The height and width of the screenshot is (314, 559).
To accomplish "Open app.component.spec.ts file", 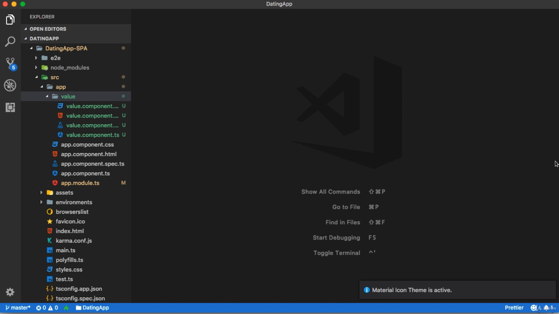I will [x=92, y=164].
